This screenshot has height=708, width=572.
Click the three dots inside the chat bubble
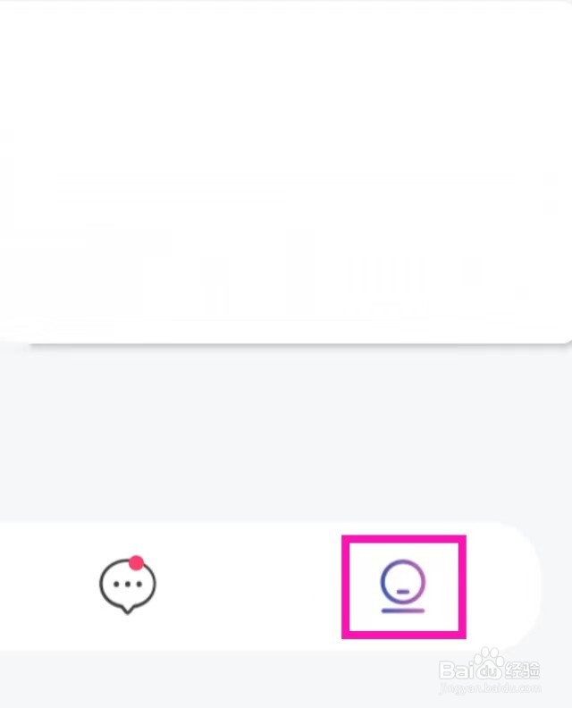point(128,584)
